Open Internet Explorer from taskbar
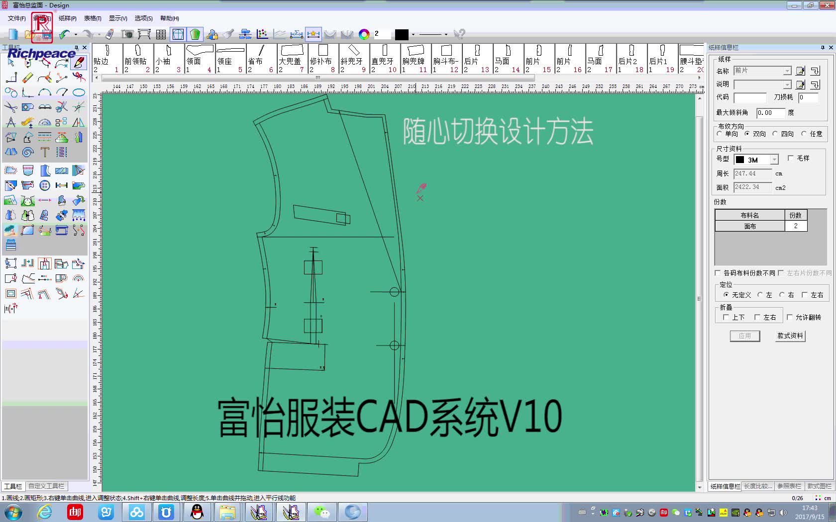The height and width of the screenshot is (522, 836). click(45, 512)
